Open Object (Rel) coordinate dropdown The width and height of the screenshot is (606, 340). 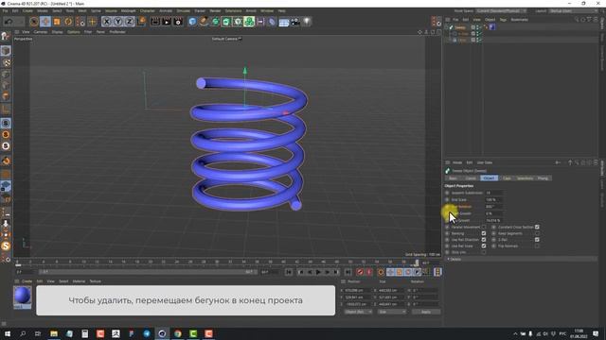click(x=358, y=312)
